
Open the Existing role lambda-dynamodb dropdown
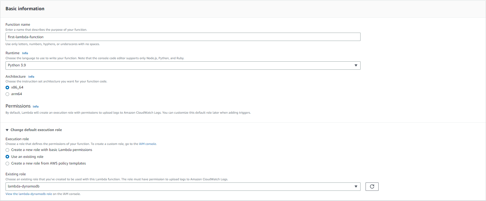(x=183, y=187)
